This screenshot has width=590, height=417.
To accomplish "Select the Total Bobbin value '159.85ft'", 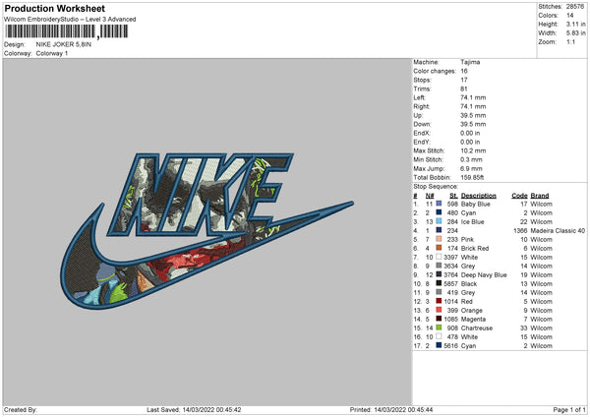I will tap(472, 177).
